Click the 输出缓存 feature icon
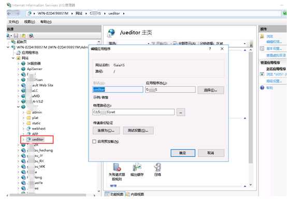The width and height of the screenshot is (287, 199). coord(137,167)
